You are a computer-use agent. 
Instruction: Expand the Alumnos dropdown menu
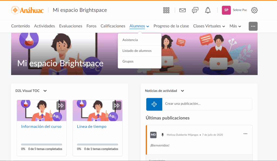pyautogui.click(x=139, y=26)
